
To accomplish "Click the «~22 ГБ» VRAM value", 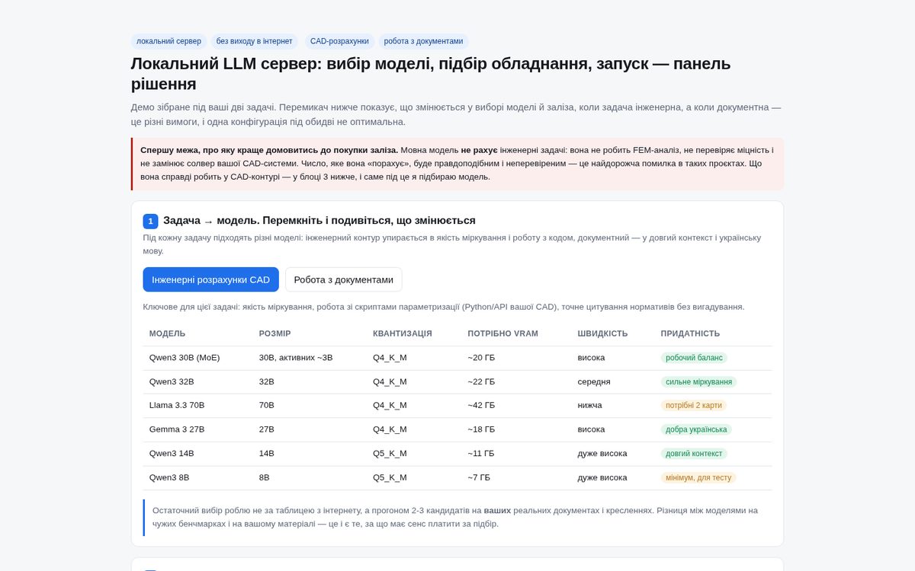I will point(481,381).
